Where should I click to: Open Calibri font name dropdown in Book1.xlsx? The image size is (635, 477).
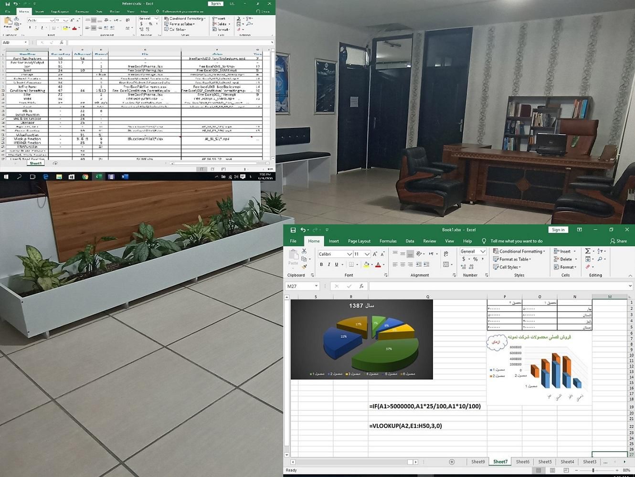pyautogui.click(x=349, y=254)
